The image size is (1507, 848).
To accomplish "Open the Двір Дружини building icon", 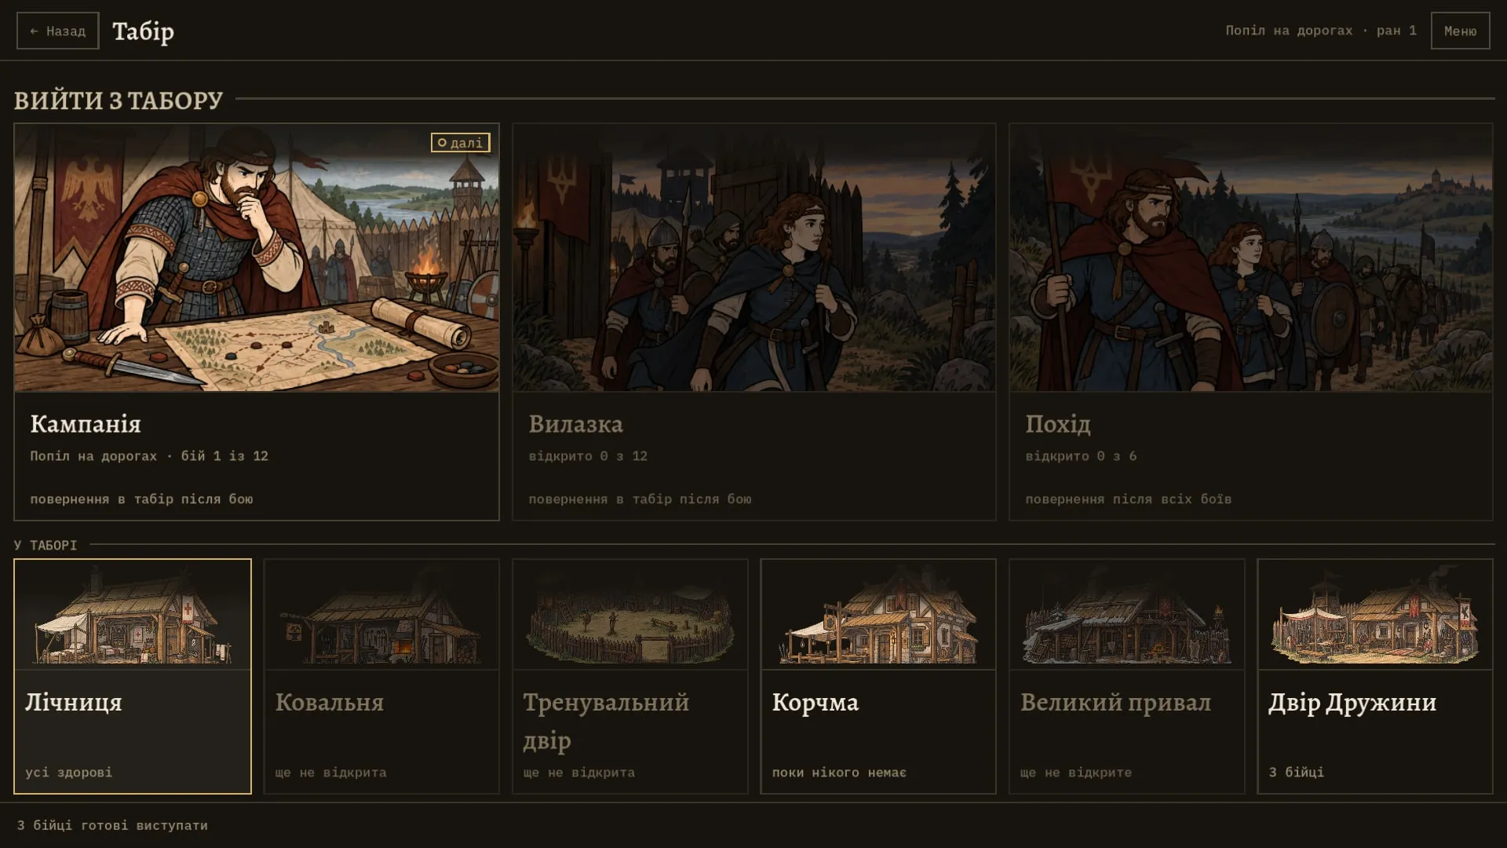I will tap(1375, 615).
